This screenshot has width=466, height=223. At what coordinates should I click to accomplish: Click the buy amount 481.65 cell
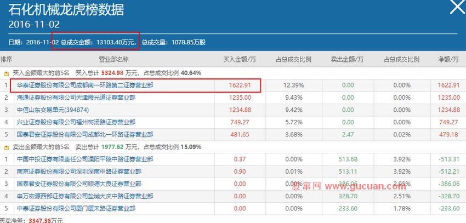pyautogui.click(x=240, y=135)
